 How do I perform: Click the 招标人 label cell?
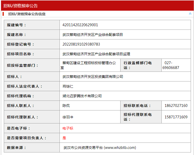[32, 77]
